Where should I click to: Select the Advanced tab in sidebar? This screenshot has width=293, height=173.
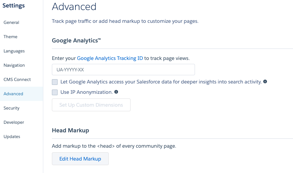[x=14, y=94]
